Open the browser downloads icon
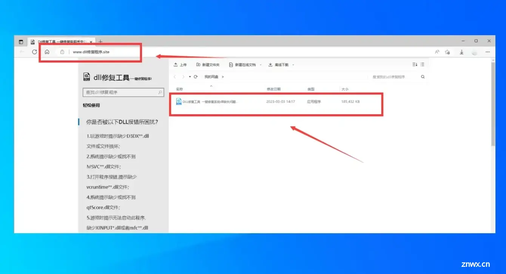This screenshot has width=506, height=274. point(461,52)
